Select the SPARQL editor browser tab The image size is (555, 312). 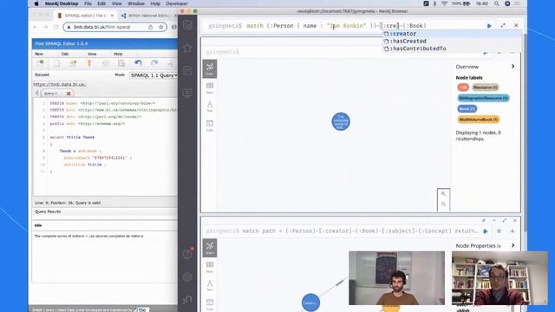coord(85,16)
